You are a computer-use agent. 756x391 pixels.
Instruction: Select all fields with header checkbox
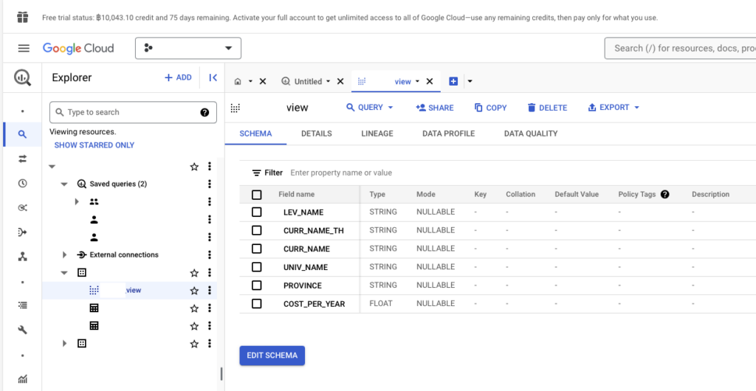(x=257, y=195)
